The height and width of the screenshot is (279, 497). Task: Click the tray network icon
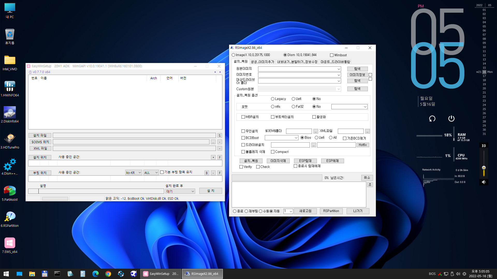click(446, 274)
